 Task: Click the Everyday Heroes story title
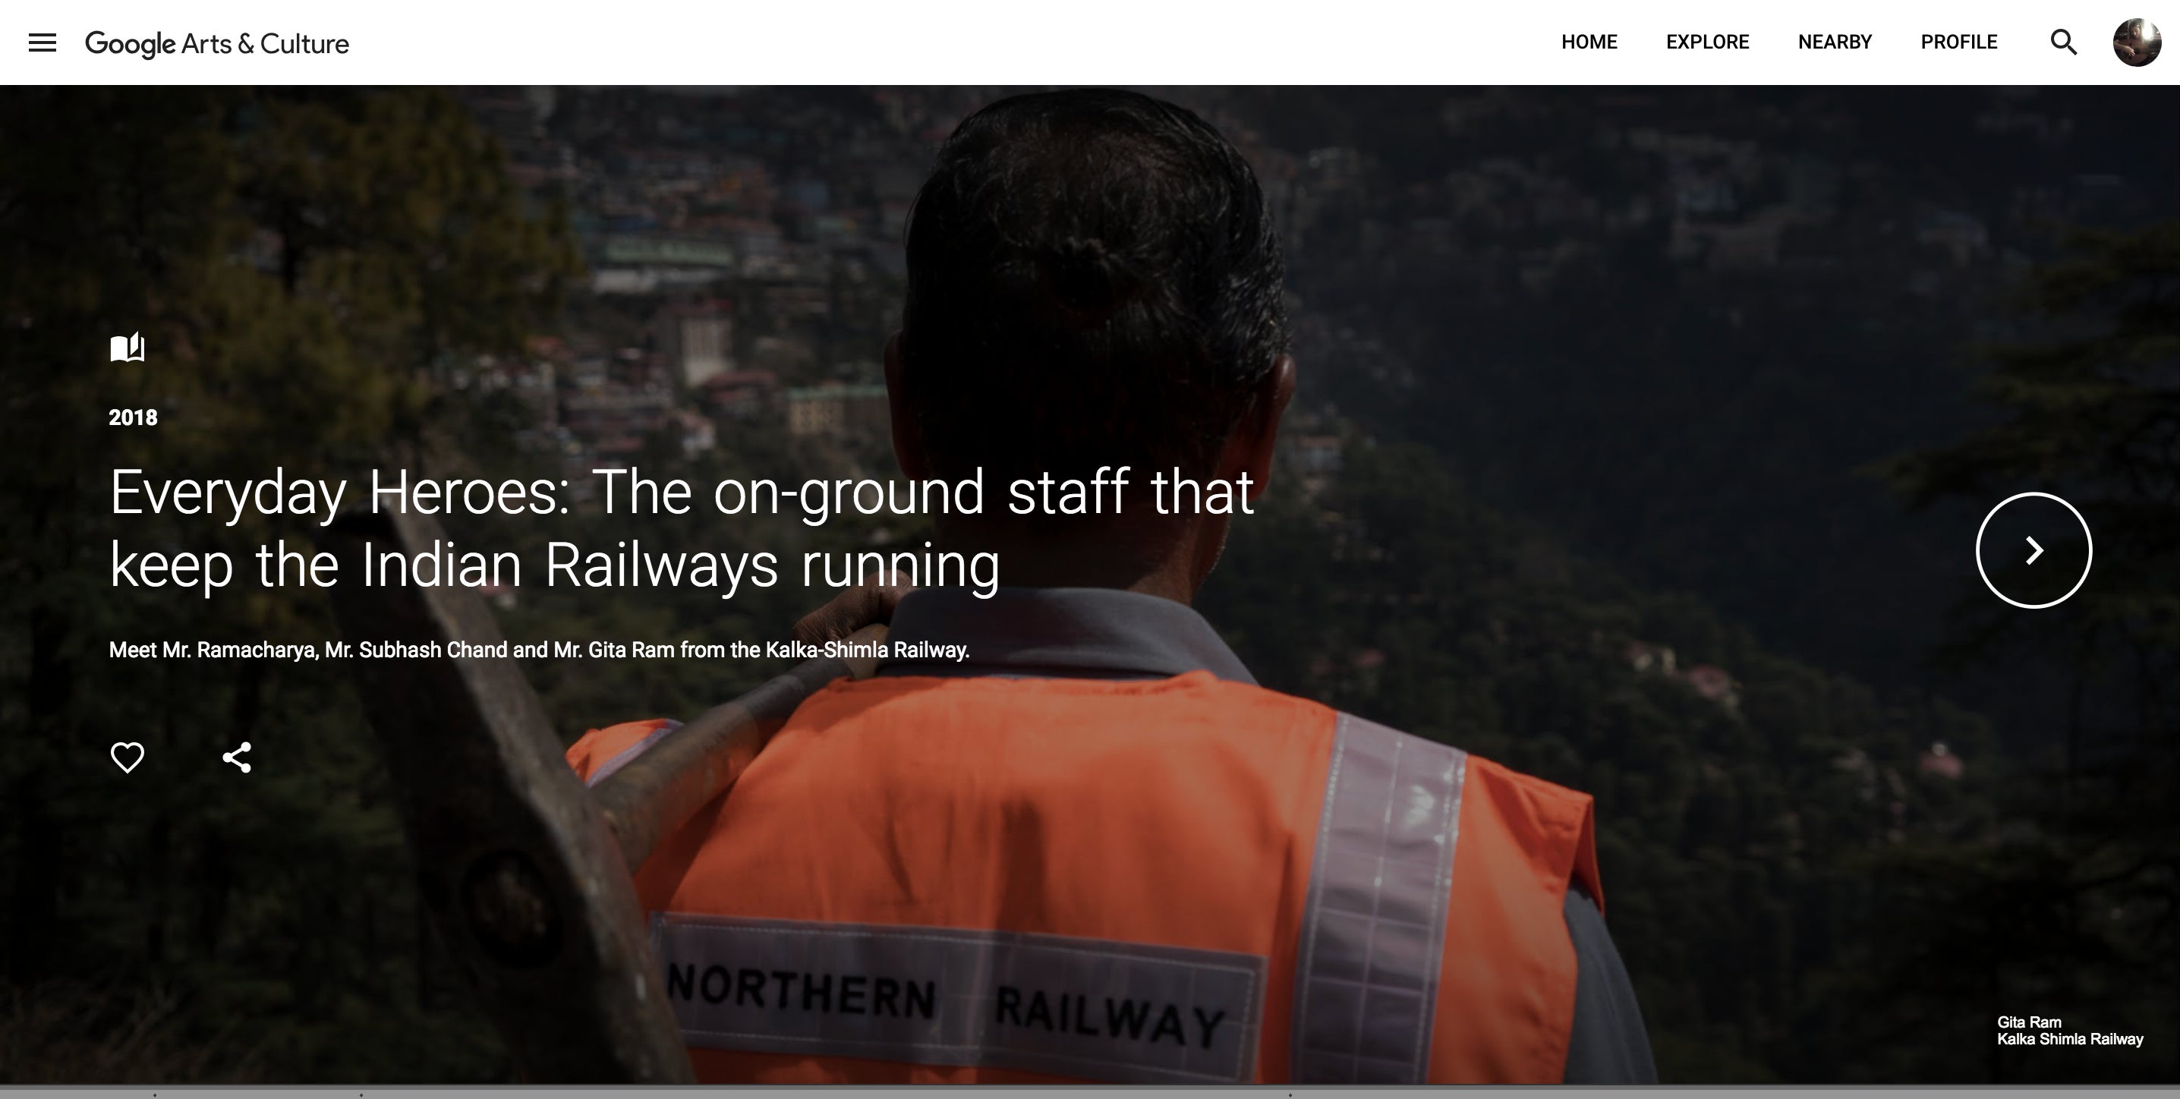coord(682,529)
